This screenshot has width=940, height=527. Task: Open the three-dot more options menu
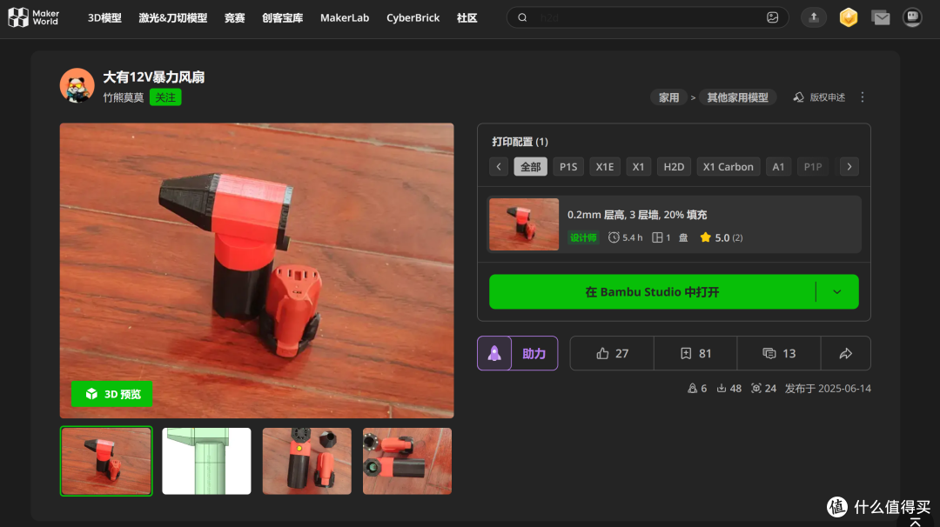(x=862, y=97)
